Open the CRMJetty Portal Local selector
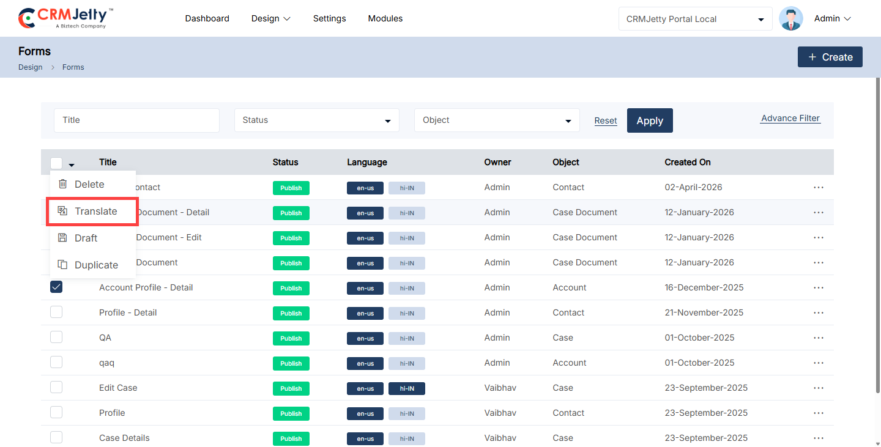 click(695, 19)
